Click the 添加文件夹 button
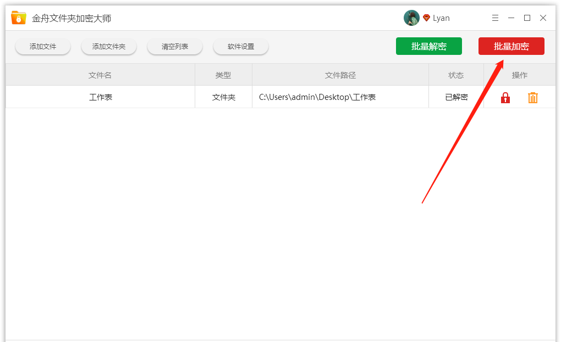Image resolution: width=561 pixels, height=342 pixels. pos(109,47)
